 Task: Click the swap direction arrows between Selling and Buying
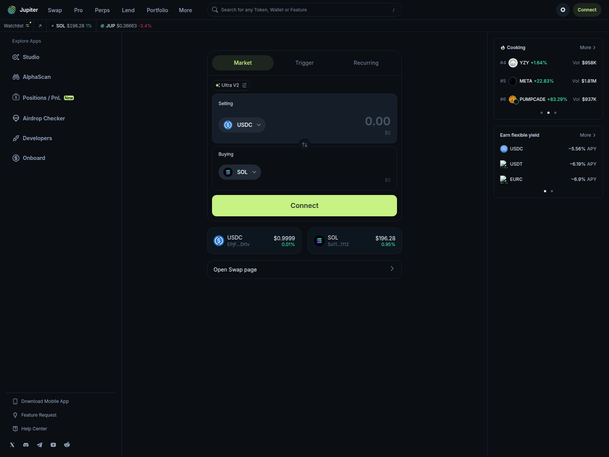pos(304,144)
